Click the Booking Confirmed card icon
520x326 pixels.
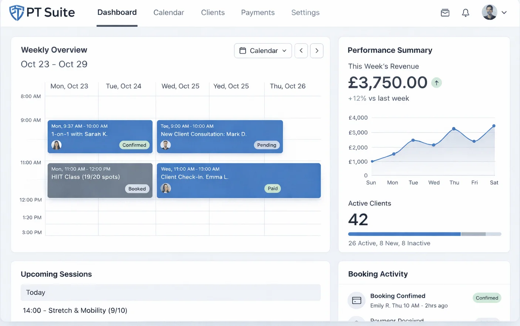click(356, 300)
